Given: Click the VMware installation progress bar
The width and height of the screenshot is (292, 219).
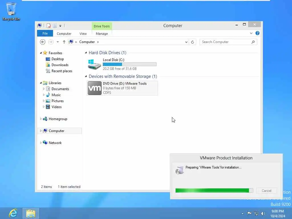Looking at the screenshot, I should (214, 190).
